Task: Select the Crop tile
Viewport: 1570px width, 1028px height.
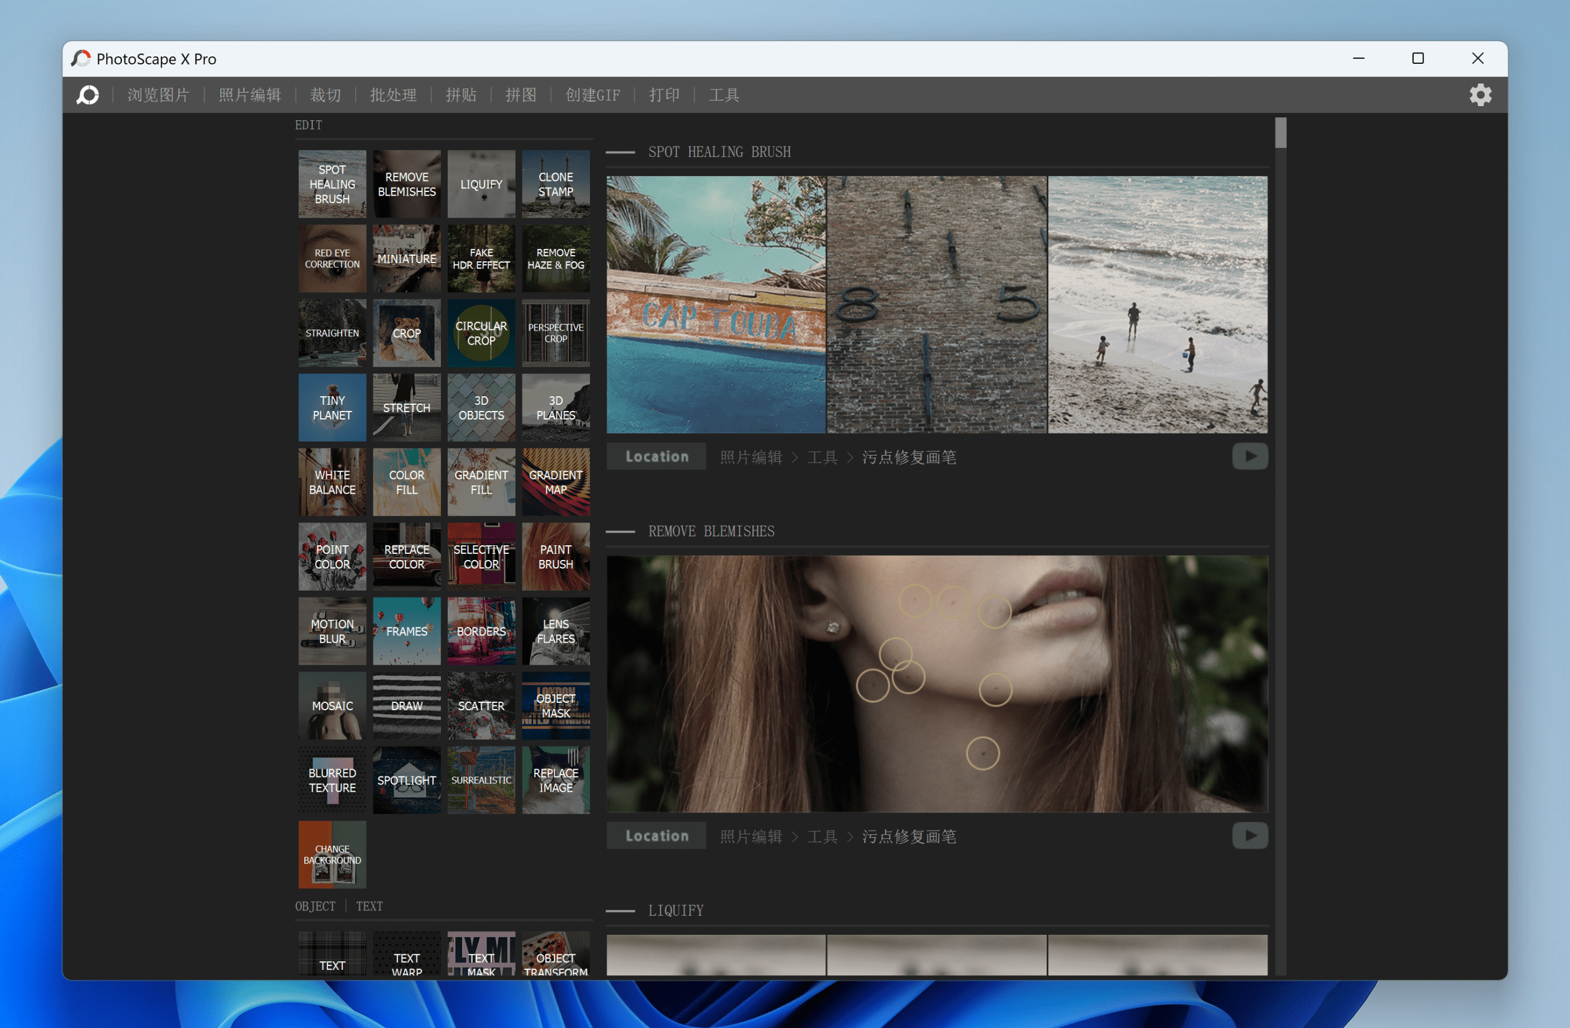Action: coord(407,333)
